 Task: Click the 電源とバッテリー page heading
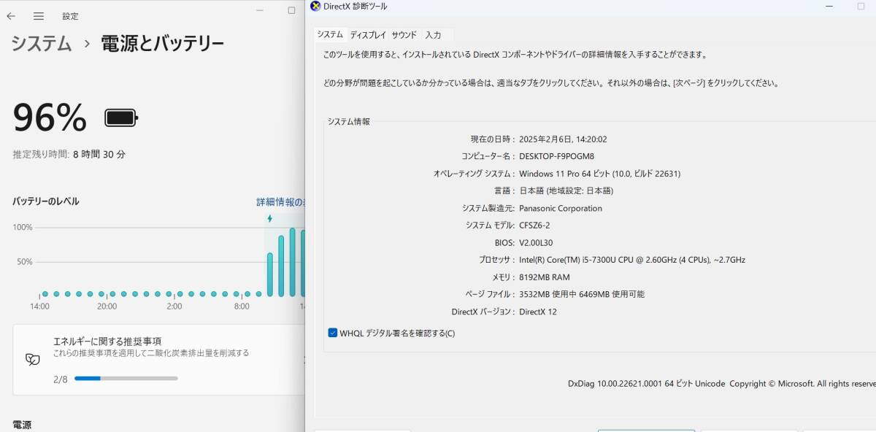[x=162, y=44]
